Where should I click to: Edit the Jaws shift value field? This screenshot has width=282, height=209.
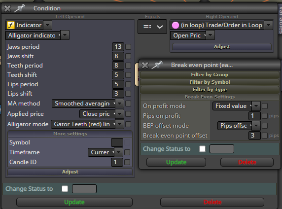pyautogui.click(x=118, y=56)
